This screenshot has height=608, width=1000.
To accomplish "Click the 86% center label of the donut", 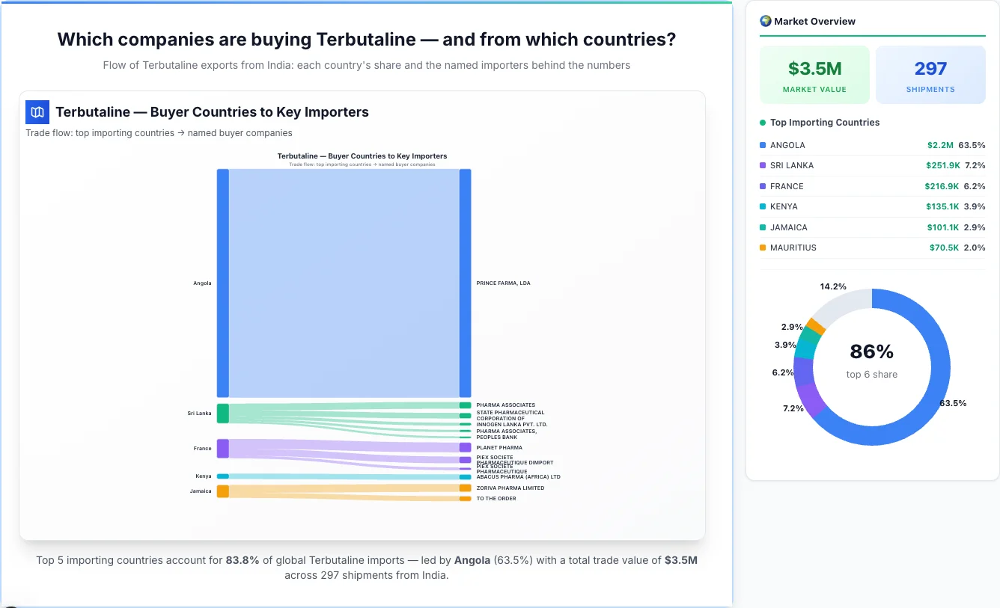I will click(x=871, y=350).
